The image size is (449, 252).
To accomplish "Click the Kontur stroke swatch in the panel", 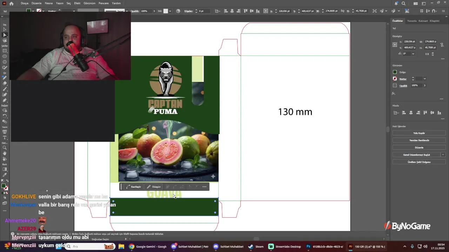I will click(x=395, y=79).
